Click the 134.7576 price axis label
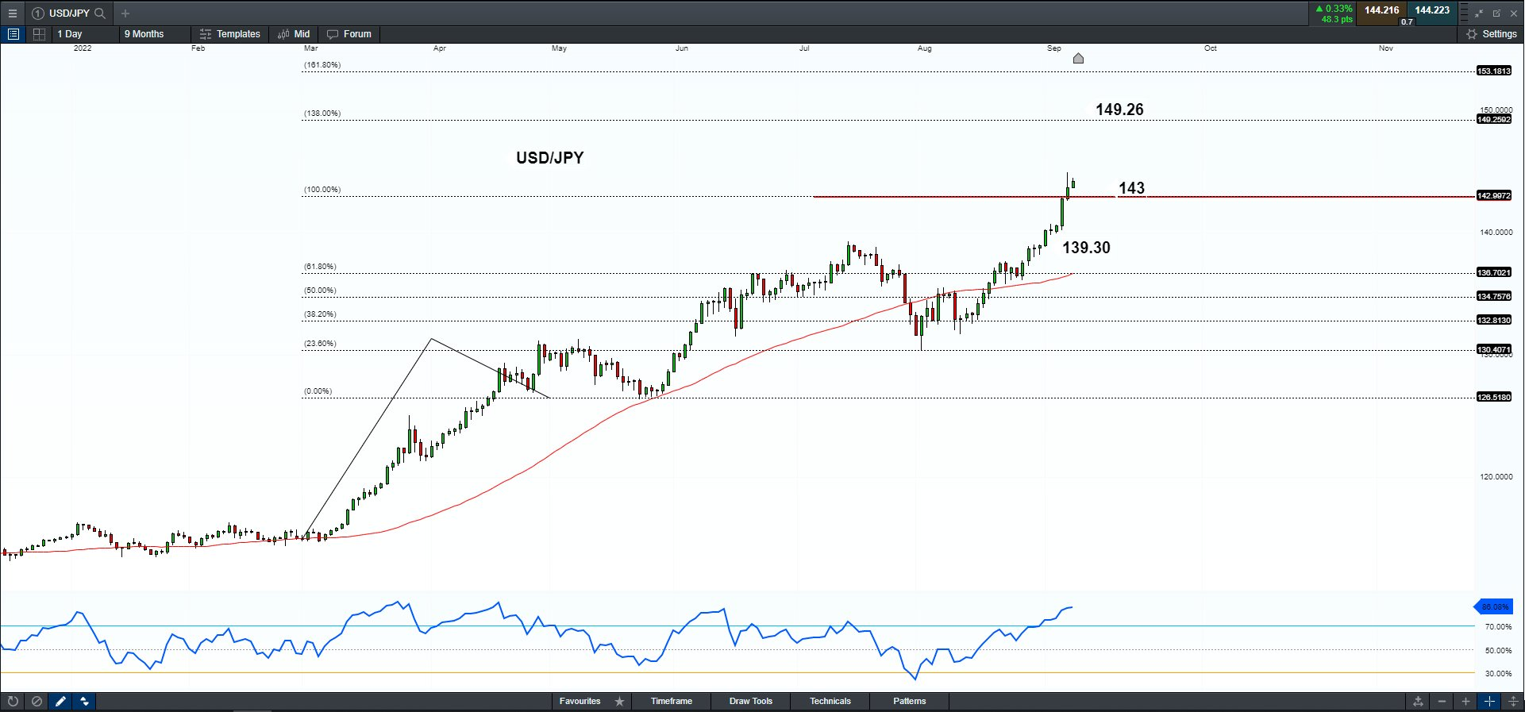The width and height of the screenshot is (1525, 712). (1494, 297)
